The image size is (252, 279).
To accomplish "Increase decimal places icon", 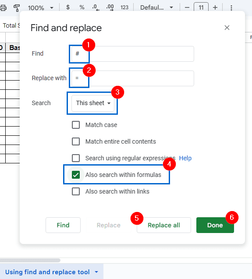I will [110, 7].
